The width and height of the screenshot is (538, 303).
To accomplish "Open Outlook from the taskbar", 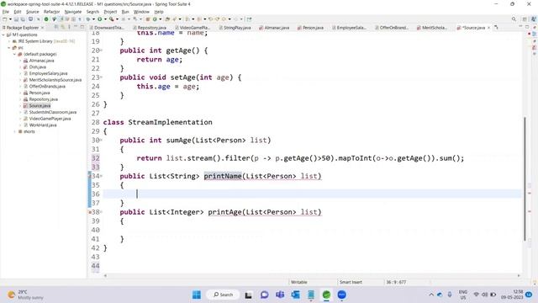I will [x=295, y=295].
